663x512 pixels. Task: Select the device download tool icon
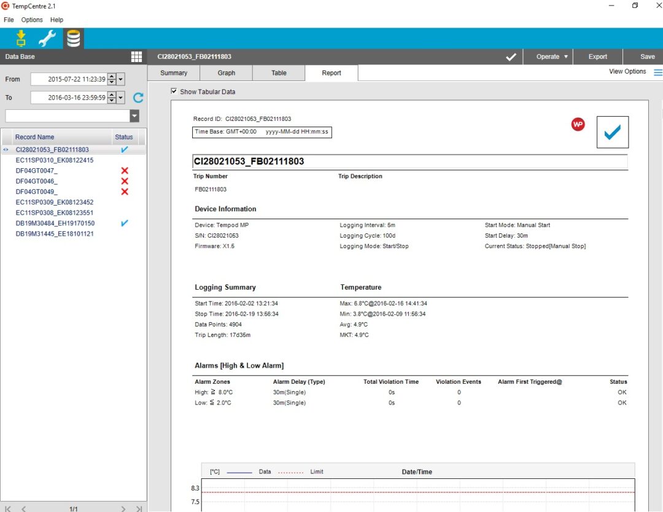20,37
